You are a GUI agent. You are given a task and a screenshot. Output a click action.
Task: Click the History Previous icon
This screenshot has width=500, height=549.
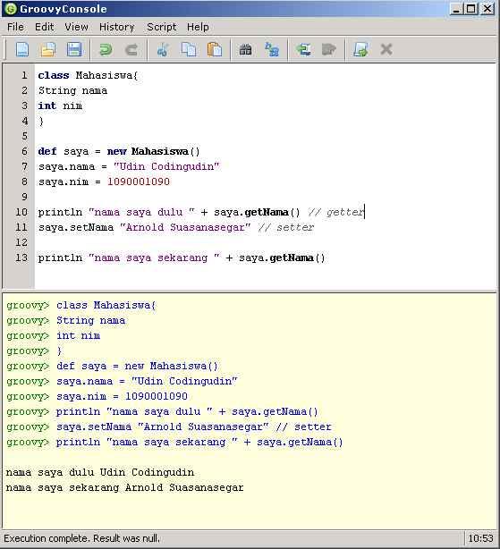[x=303, y=49]
